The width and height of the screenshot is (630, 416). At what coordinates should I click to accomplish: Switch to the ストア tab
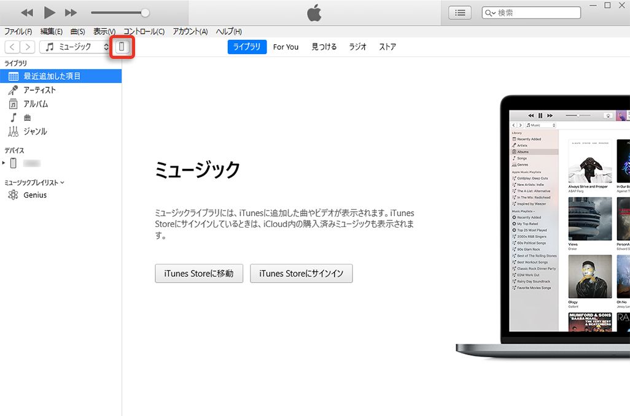[x=387, y=47]
